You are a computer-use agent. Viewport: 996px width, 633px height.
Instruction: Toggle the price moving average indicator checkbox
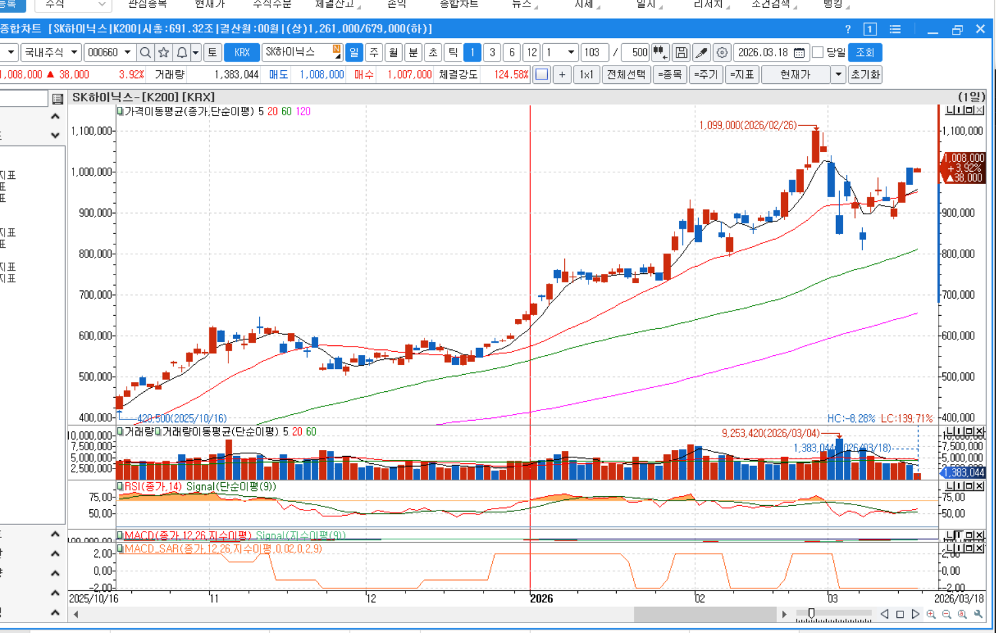(x=120, y=111)
